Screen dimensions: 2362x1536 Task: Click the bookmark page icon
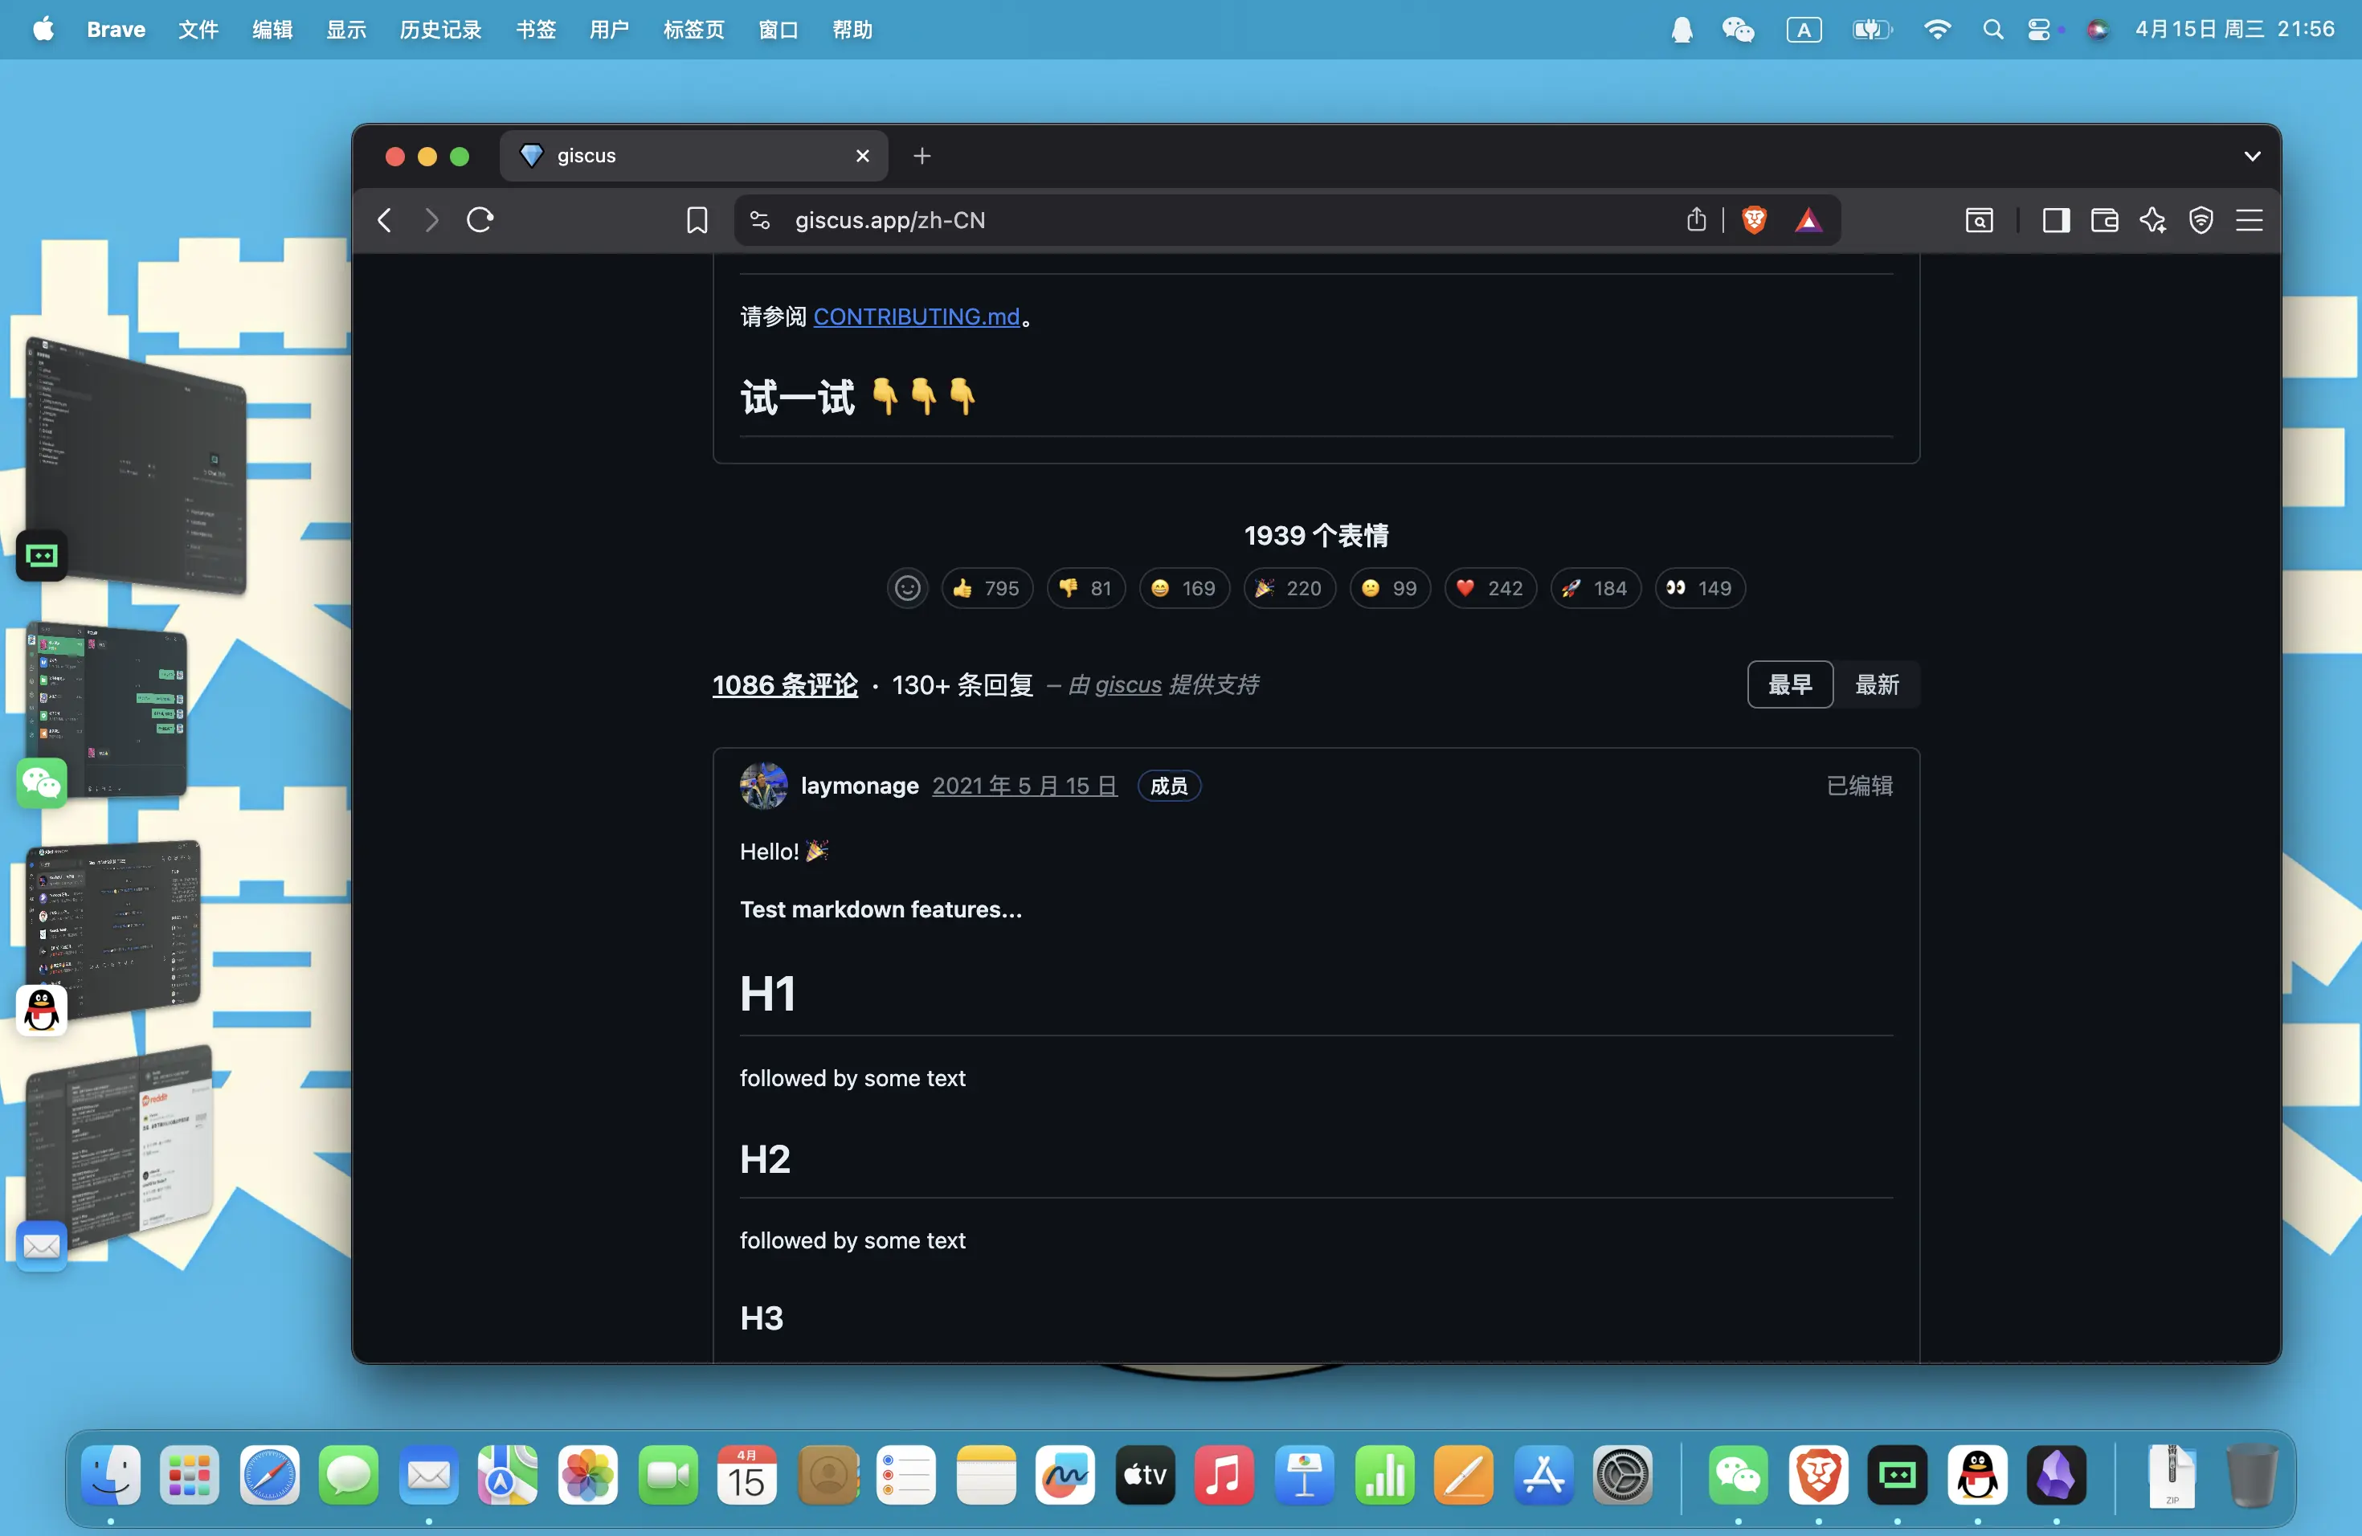click(697, 219)
